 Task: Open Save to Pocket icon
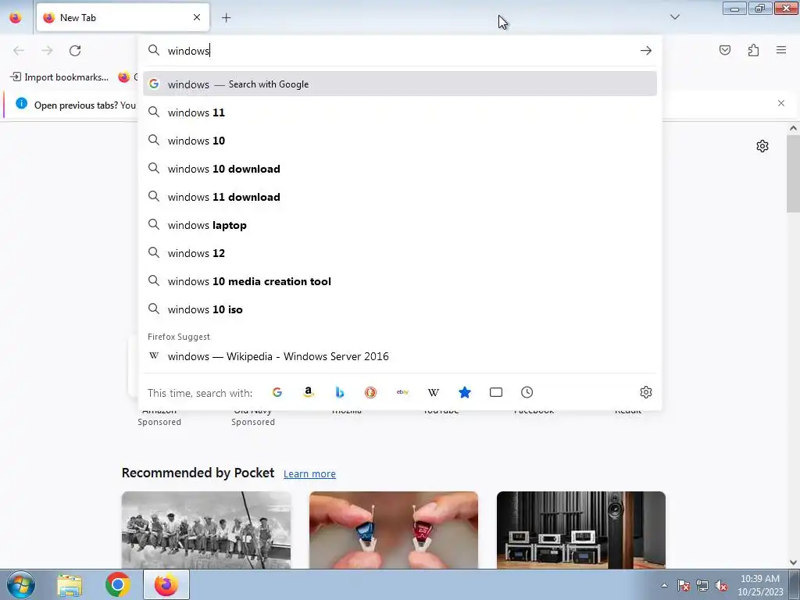tap(724, 50)
